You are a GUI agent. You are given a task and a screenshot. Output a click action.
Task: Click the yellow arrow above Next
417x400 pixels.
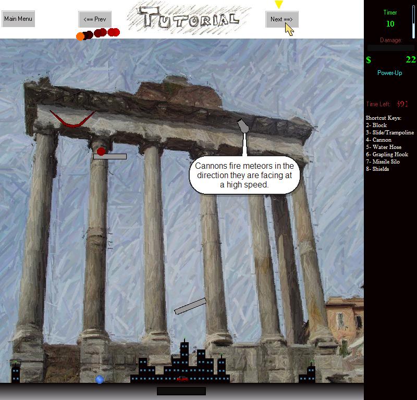point(279,5)
